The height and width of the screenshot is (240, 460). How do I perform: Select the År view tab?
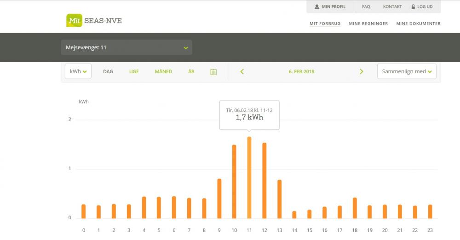click(x=191, y=71)
